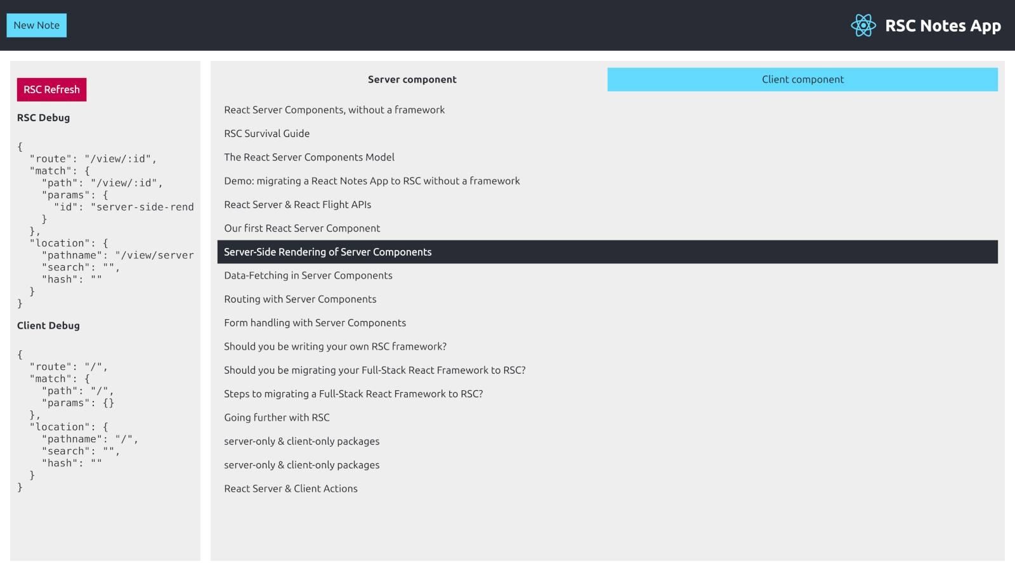The width and height of the screenshot is (1015, 571).
Task: Select 'The React Server Components Model' note
Action: click(x=309, y=157)
